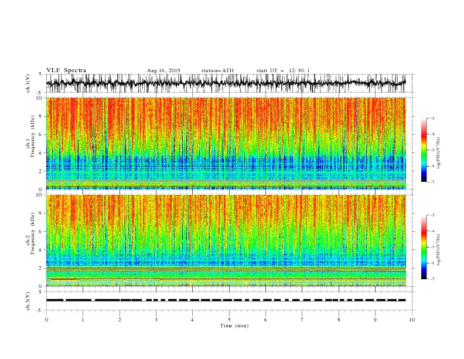Click time axis tick label "3"
Image resolution: width=464 pixels, height=359 pixels.
(x=156, y=320)
